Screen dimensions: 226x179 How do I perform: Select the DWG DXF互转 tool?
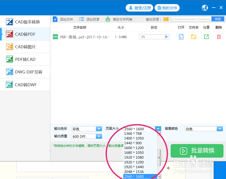coord(25,72)
